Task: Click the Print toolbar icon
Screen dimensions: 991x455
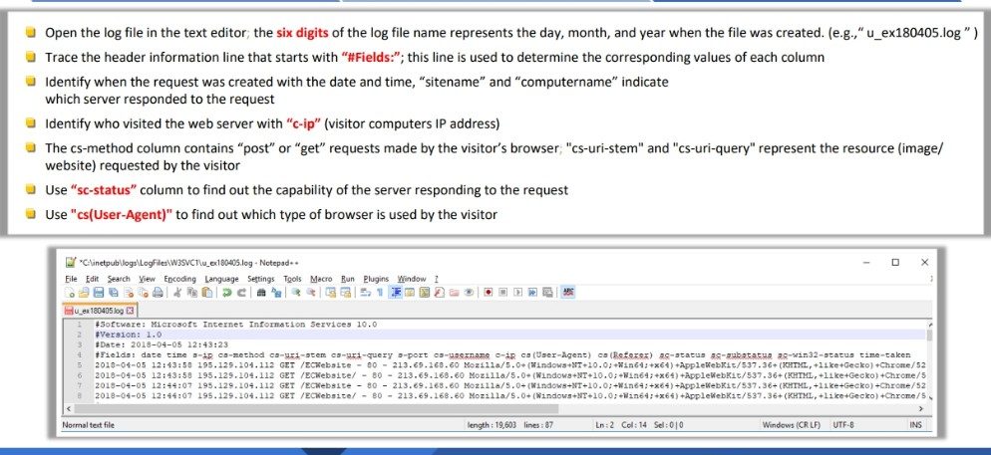Action: click(x=158, y=292)
